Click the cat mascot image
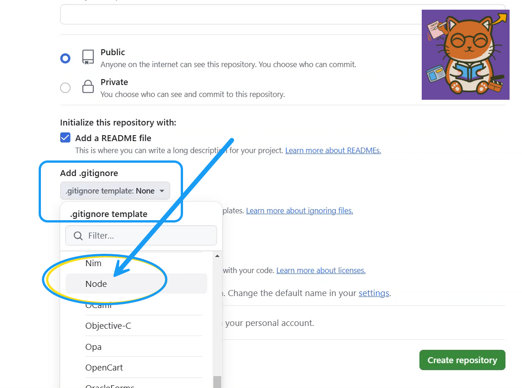Image resolution: width=522 pixels, height=388 pixels. (465, 55)
